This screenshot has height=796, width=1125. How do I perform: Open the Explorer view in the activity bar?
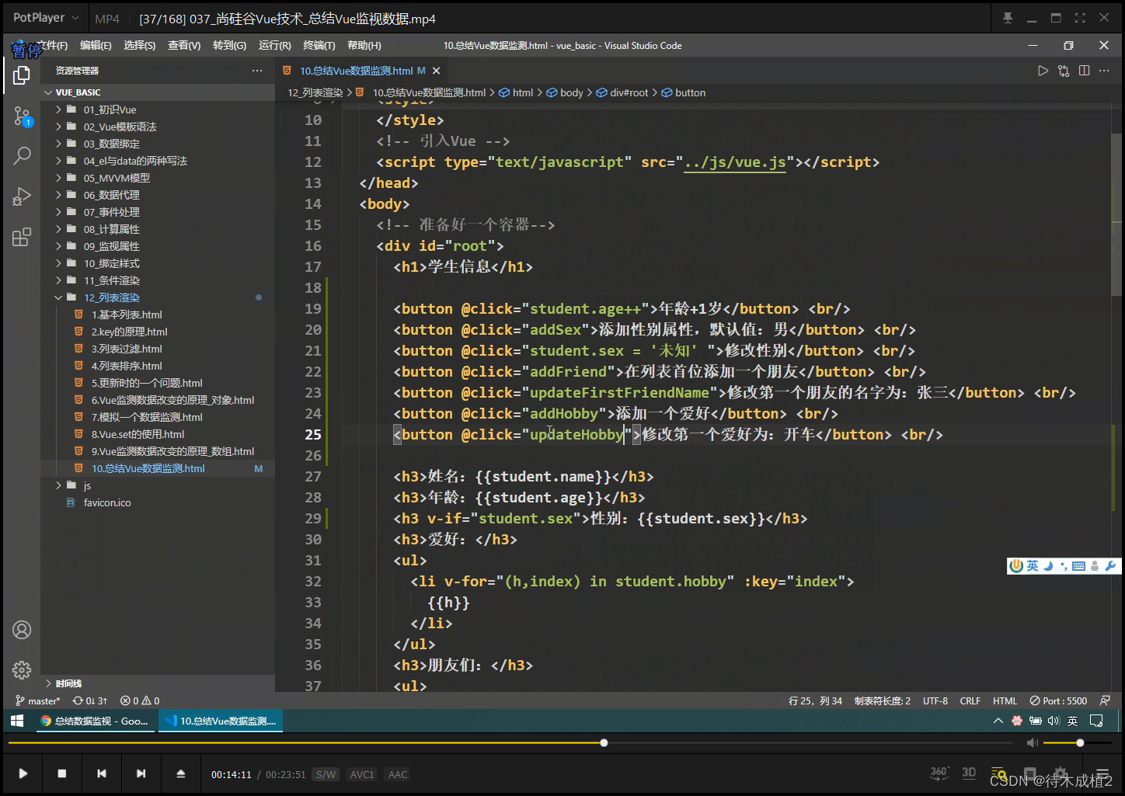point(22,75)
